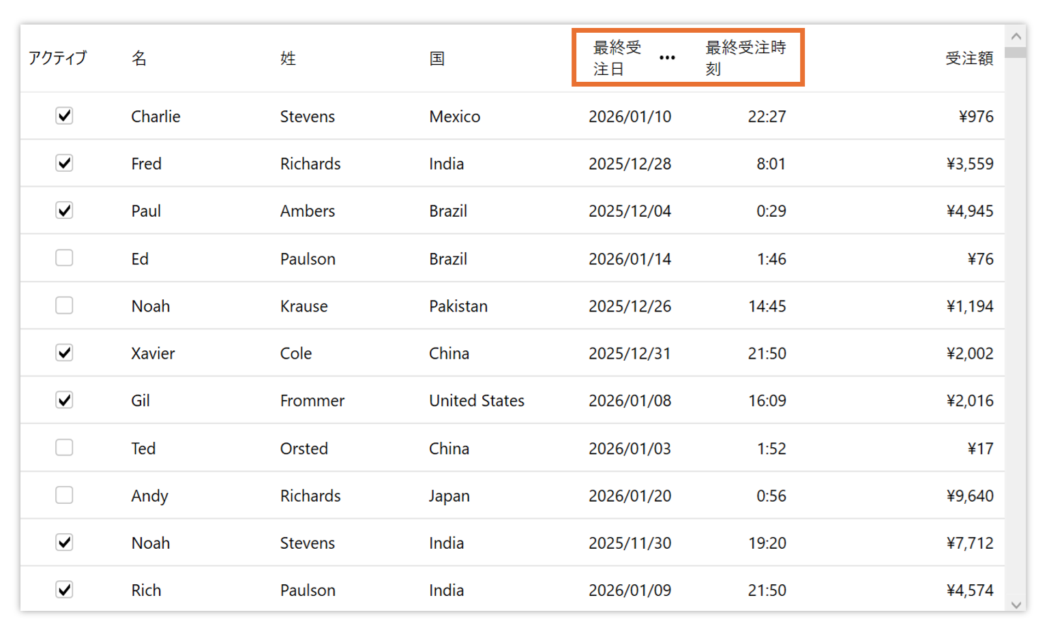The height and width of the screenshot is (632, 1049).
Task: Select the United States cell in Gil's row
Action: point(477,400)
